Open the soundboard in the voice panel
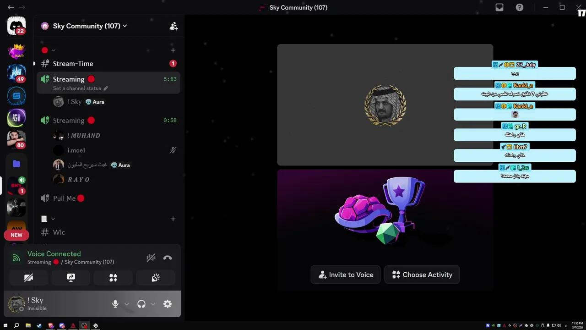Screen dimensions: 586x330 click(x=156, y=278)
